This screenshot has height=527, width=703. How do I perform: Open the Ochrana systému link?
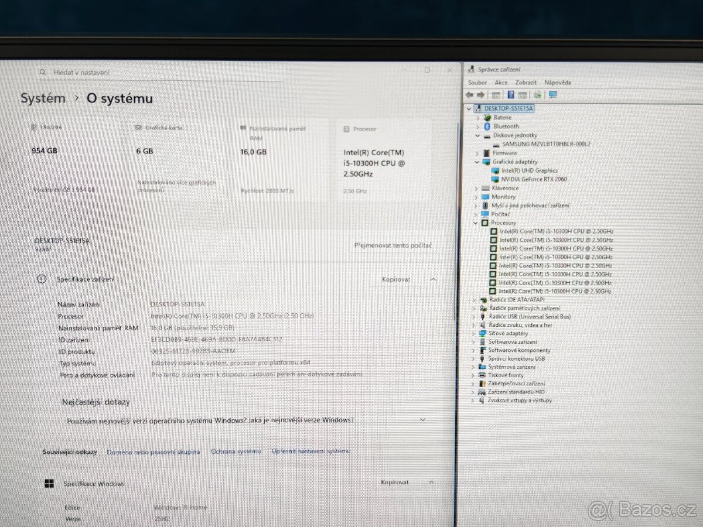coord(236,451)
